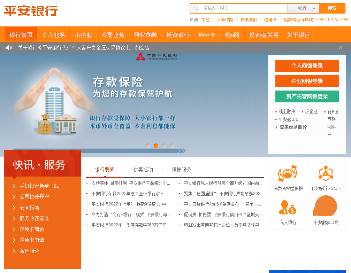Open the 关于银行 navigation menu

pos(298,35)
